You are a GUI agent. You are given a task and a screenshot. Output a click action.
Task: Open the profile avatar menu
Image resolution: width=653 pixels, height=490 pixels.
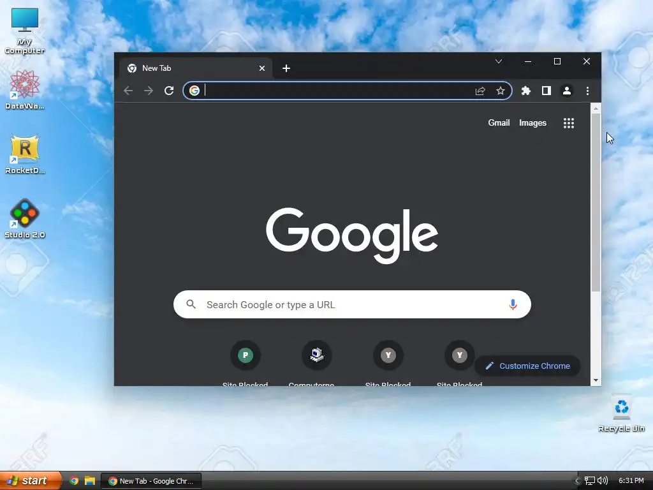567,91
